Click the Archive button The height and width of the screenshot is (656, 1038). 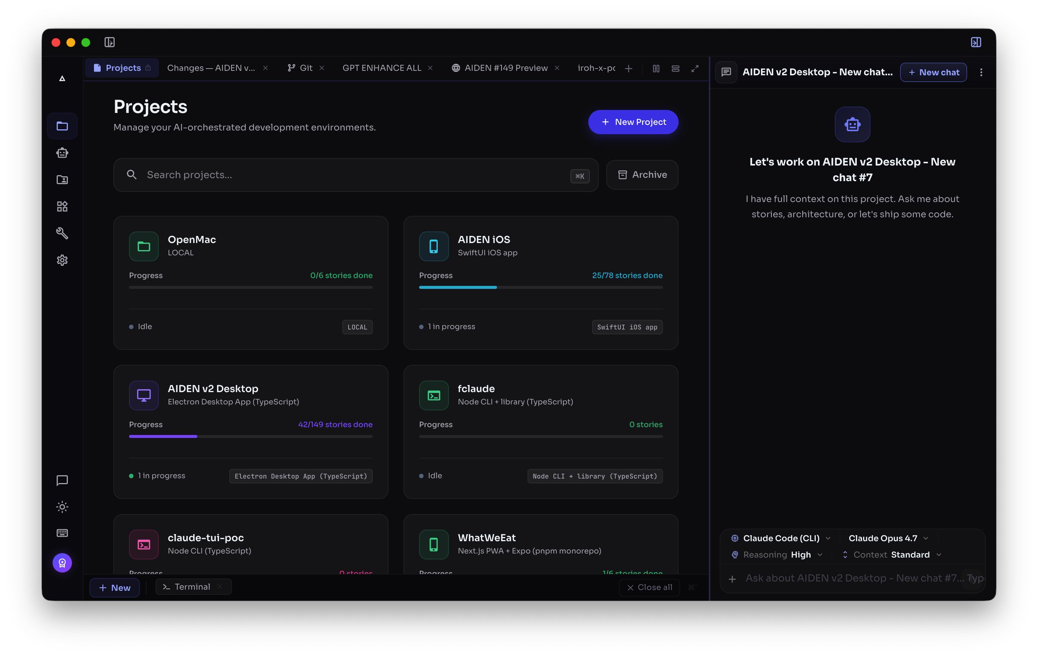point(642,174)
